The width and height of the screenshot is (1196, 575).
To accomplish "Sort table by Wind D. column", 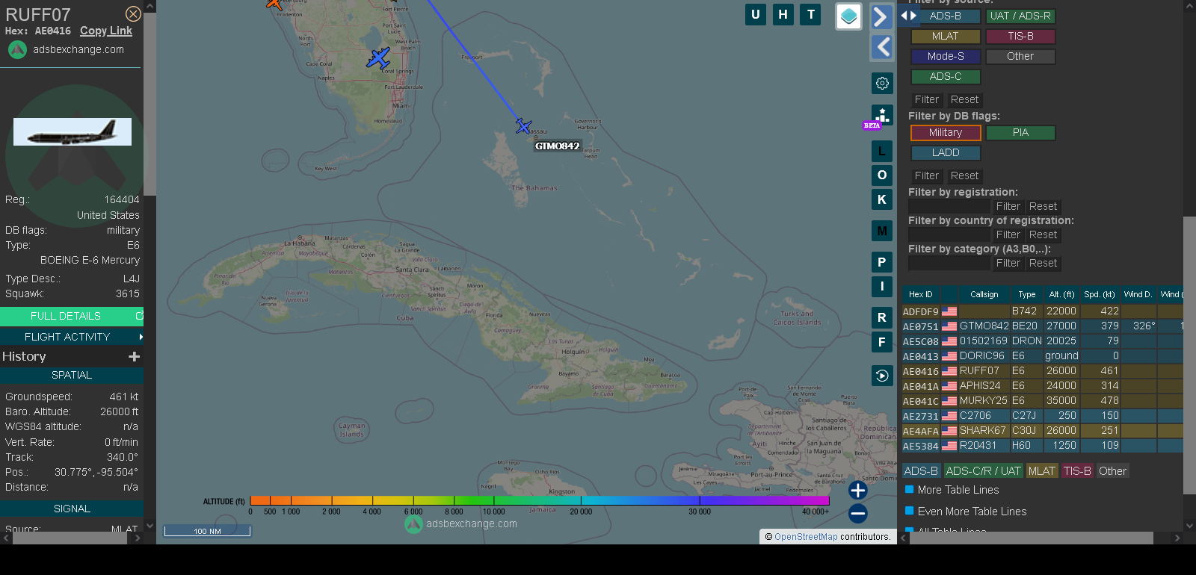I will (x=1138, y=294).
